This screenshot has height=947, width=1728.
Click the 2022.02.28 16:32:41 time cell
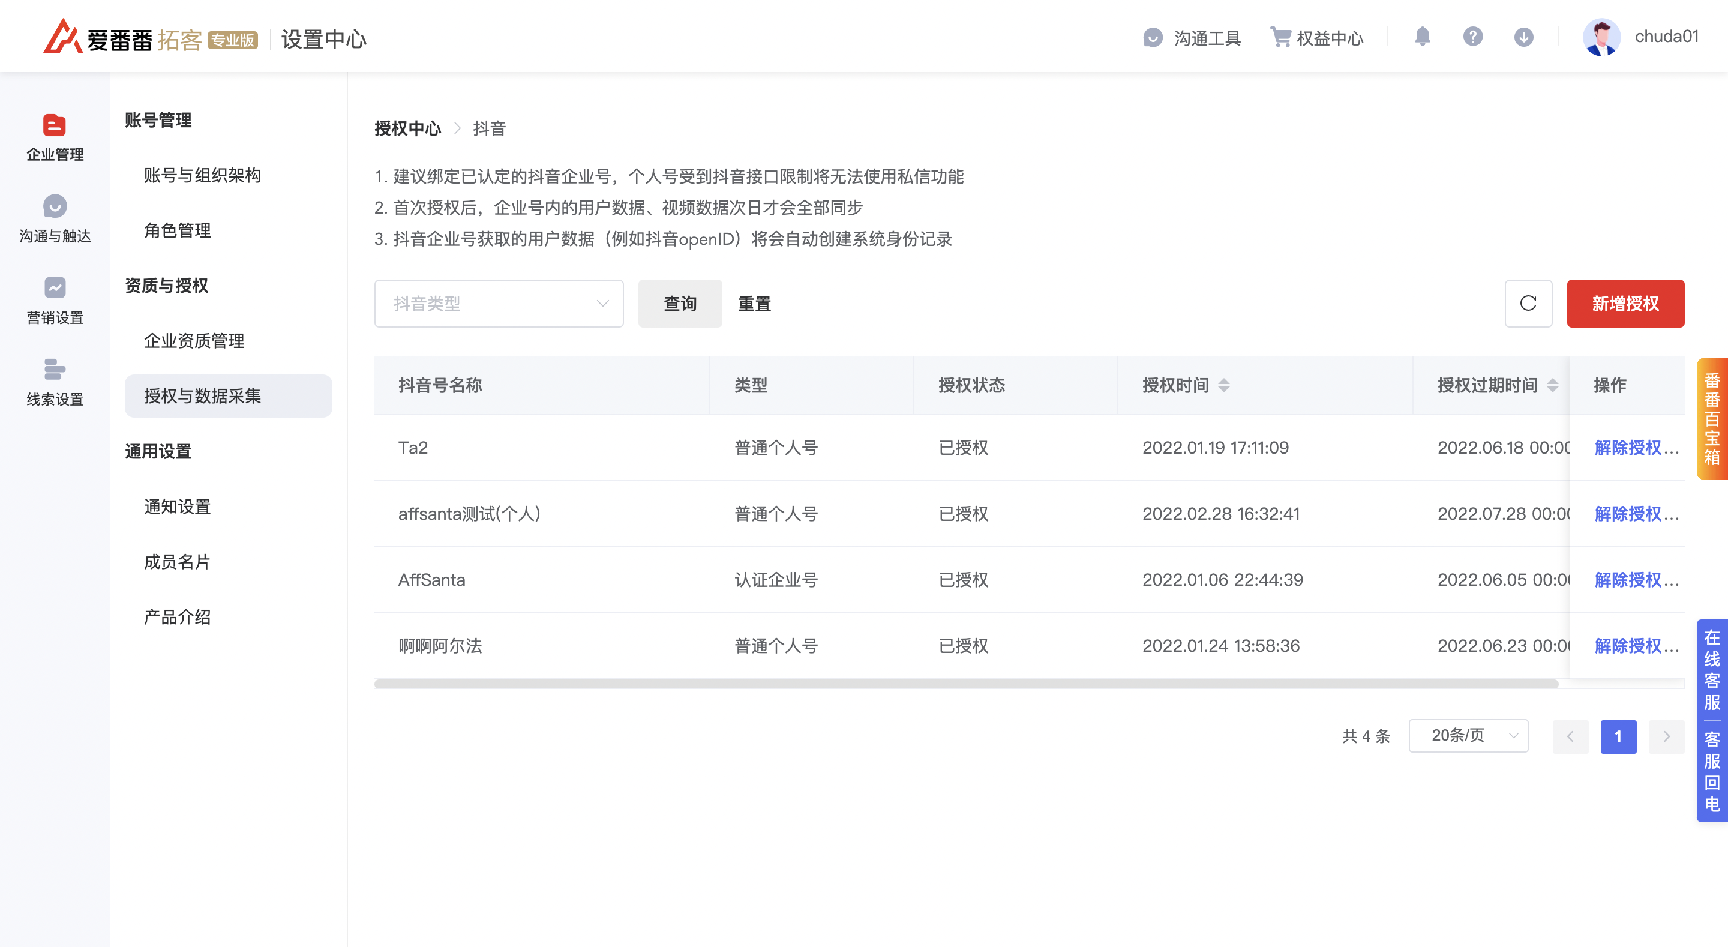(x=1220, y=514)
